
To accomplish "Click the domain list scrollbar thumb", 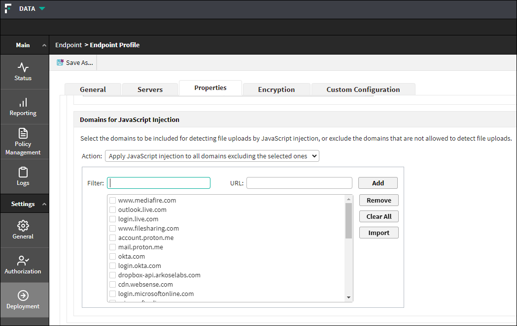I will pos(349,220).
